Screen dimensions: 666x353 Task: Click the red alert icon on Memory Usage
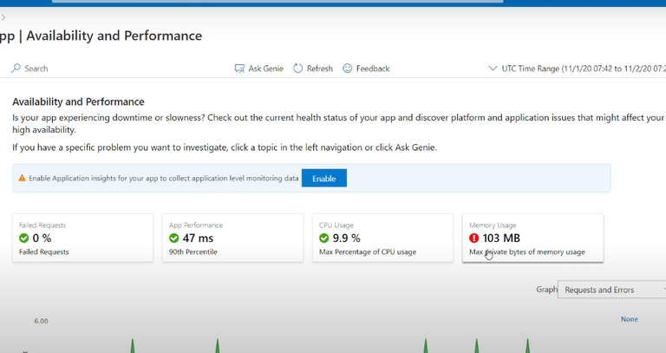pyautogui.click(x=474, y=238)
